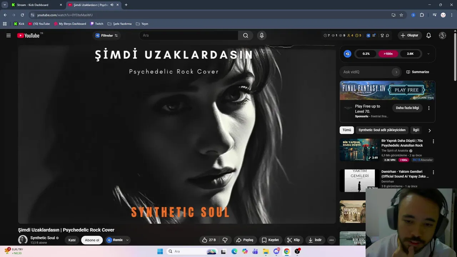457x257 pixels.
Task: Dislike the video with thumbs down
Action: [x=225, y=240]
